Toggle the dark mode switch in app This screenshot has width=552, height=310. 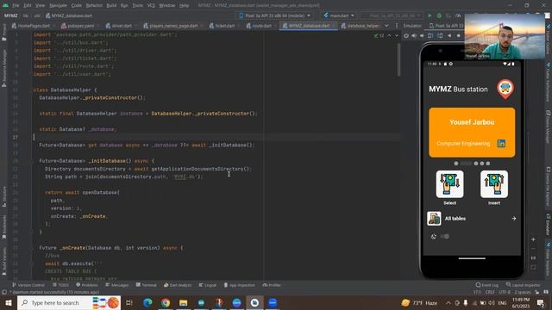(445, 237)
